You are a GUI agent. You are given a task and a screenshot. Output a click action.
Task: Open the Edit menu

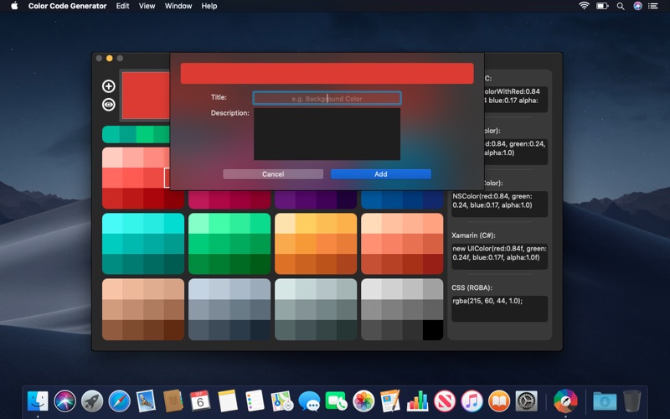point(122,6)
